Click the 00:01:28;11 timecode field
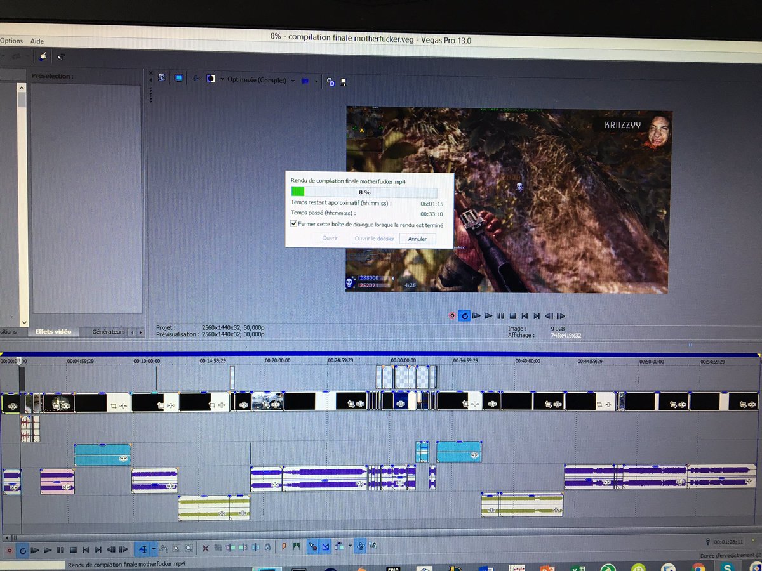 [x=728, y=542]
